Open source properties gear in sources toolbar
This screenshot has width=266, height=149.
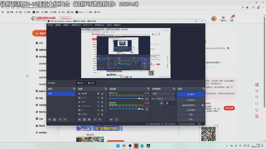point(89,120)
